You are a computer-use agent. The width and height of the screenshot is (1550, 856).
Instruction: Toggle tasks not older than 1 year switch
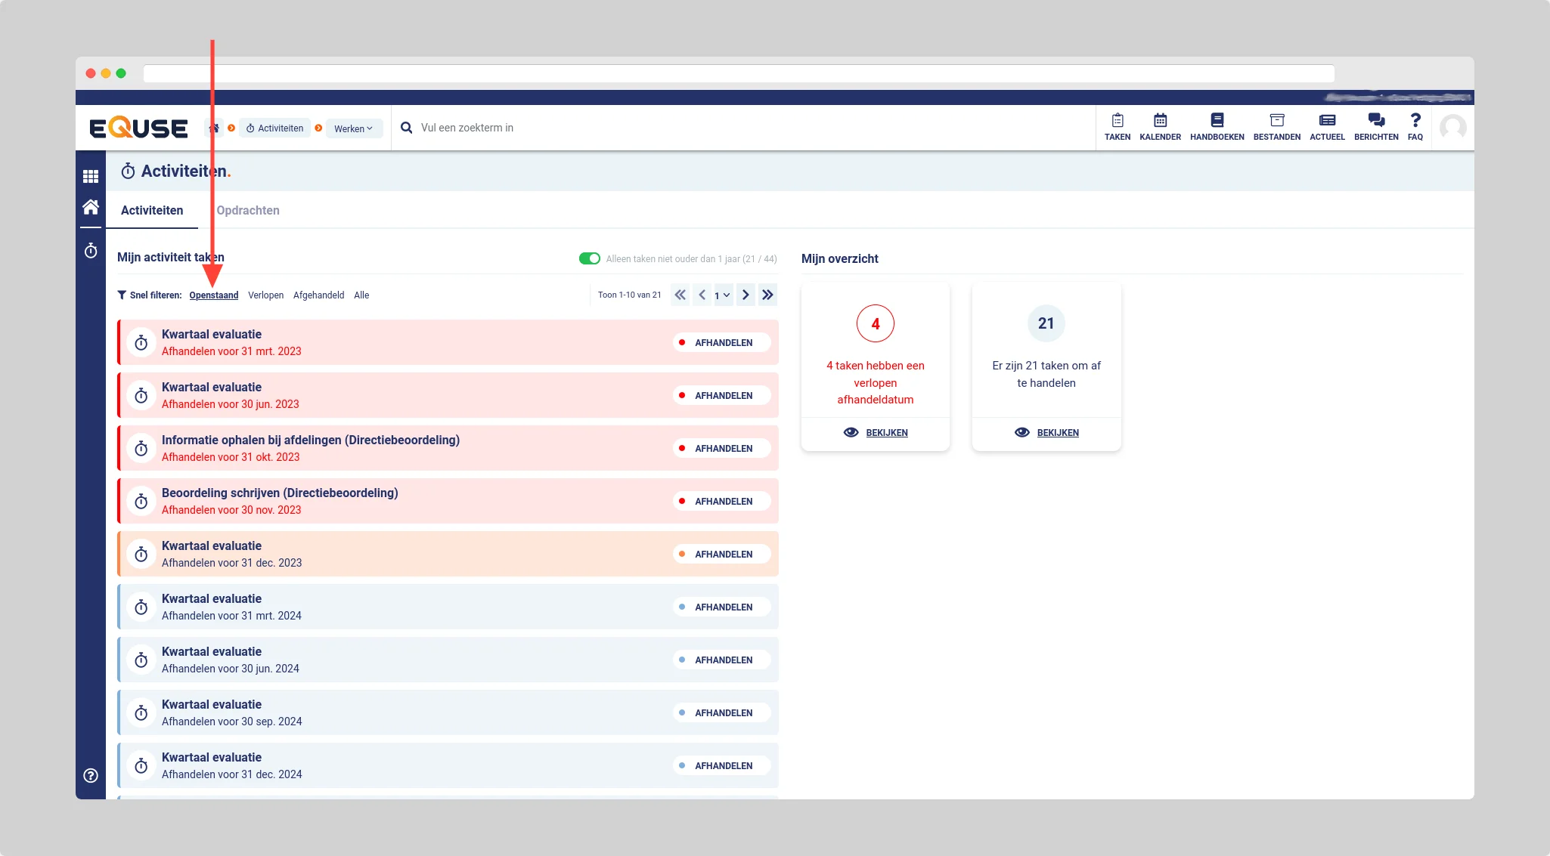(x=589, y=258)
